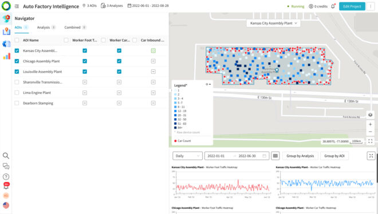Click the Edit Project button
Screen dimensions: 378x214
[352, 6]
